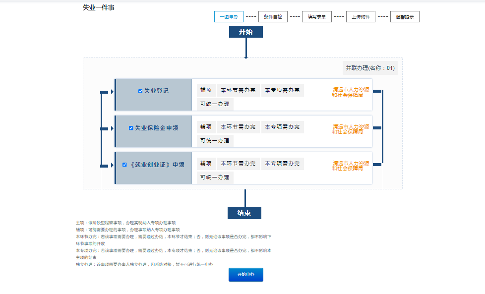Click 本专项需办完 tag in 《就业创业证》申领 row

282,164
